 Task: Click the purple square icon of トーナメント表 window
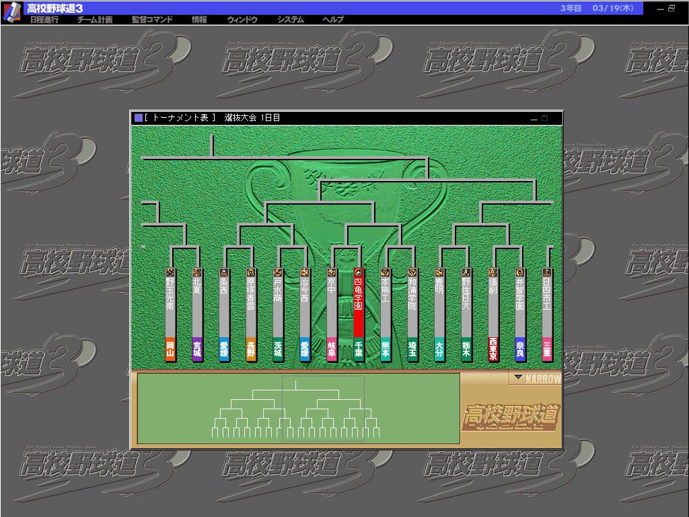(139, 118)
